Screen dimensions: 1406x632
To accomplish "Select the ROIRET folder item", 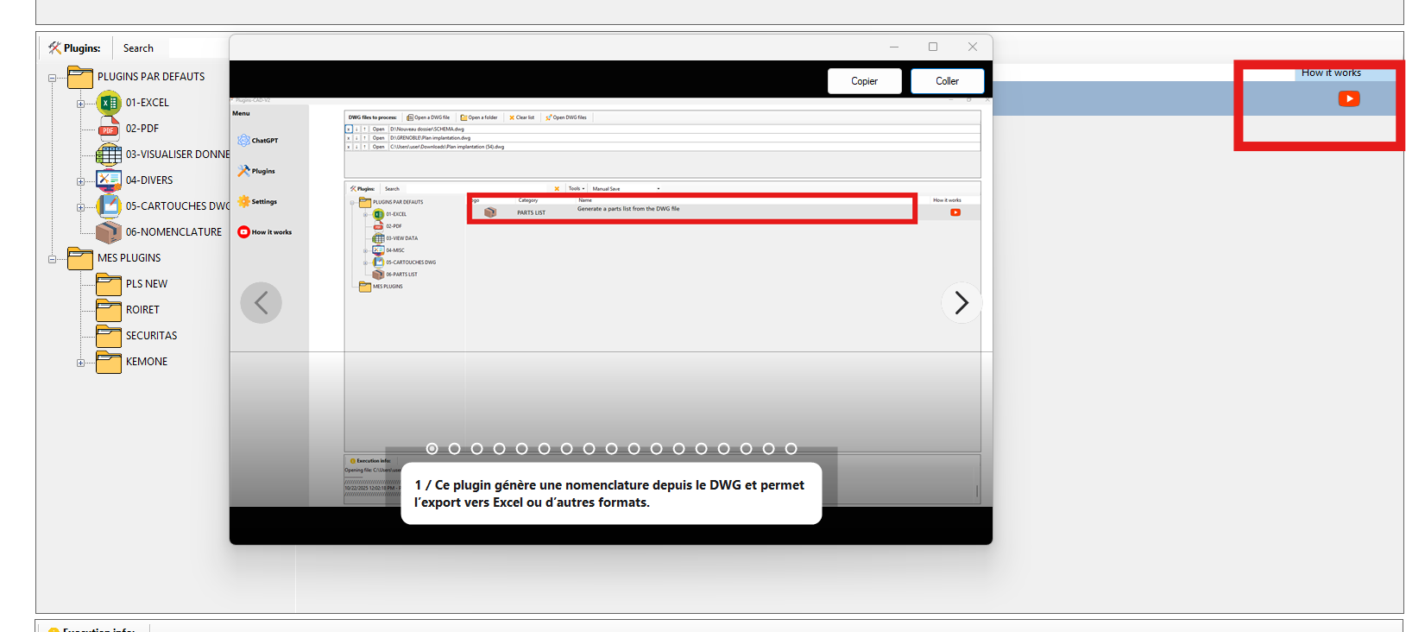I will (x=142, y=310).
